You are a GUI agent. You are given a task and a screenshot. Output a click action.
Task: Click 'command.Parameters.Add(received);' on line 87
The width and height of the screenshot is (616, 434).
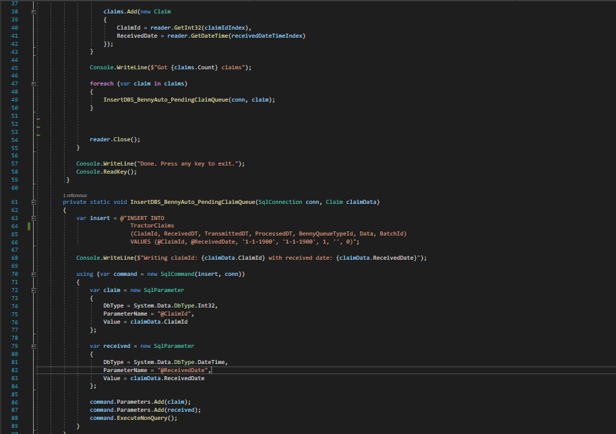[x=146, y=410]
